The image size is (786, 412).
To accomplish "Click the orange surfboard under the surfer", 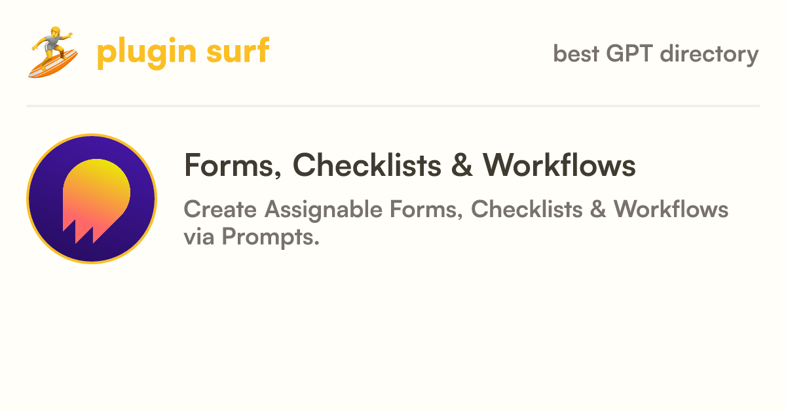I will coord(52,63).
